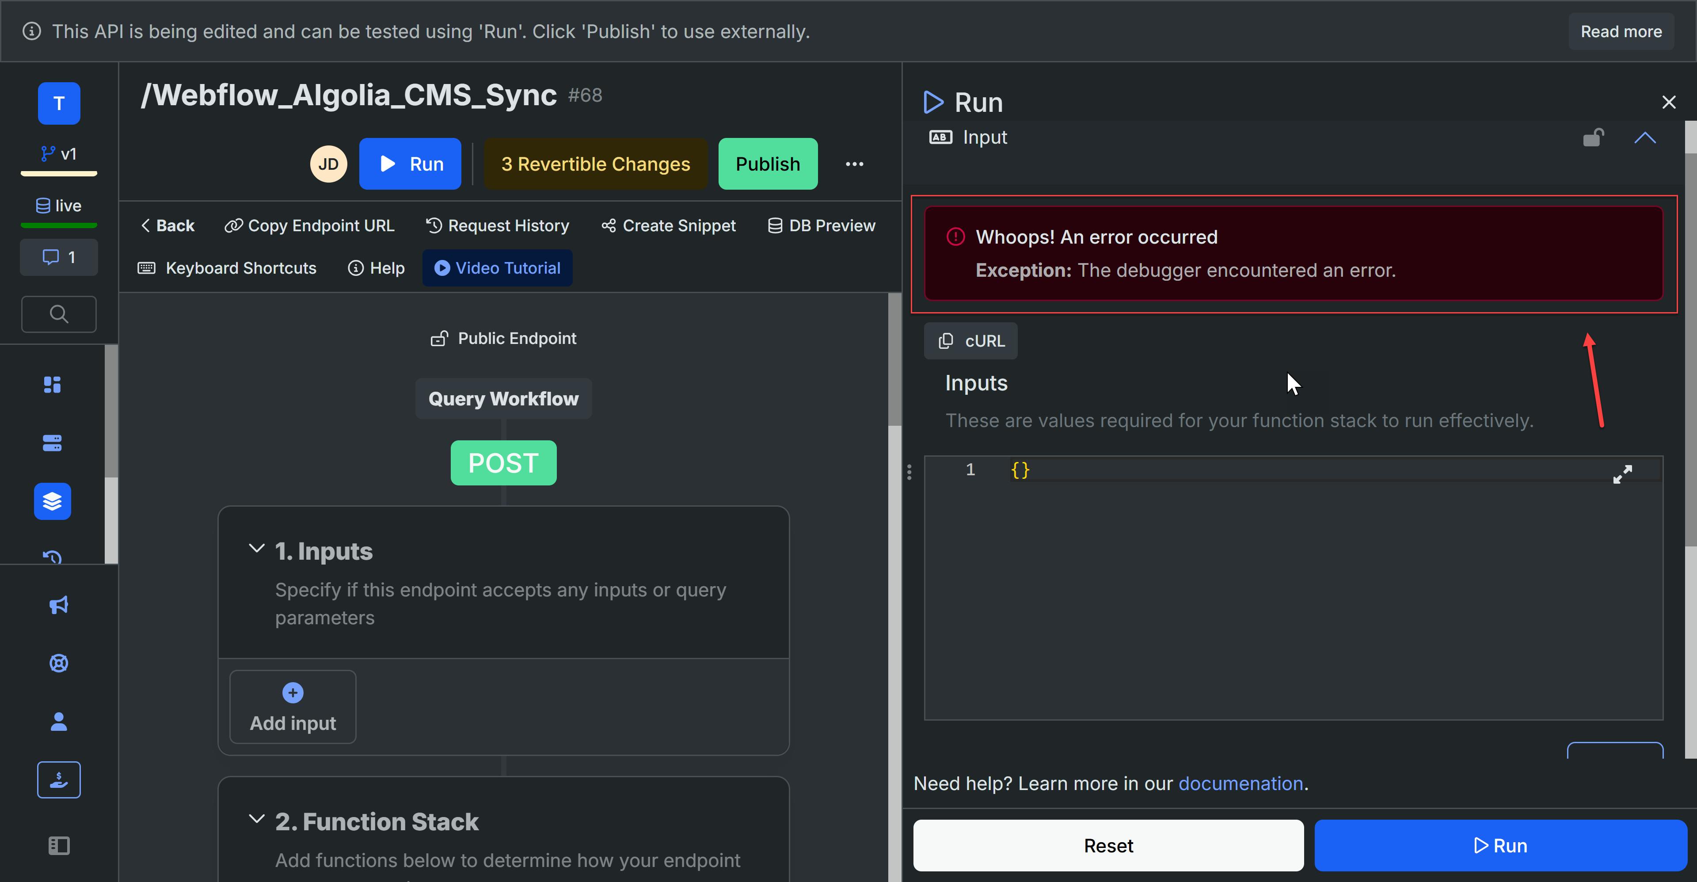Click the JD user avatar
Image resolution: width=1697 pixels, height=882 pixels.
point(328,164)
